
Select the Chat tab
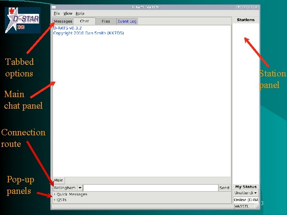click(x=85, y=21)
